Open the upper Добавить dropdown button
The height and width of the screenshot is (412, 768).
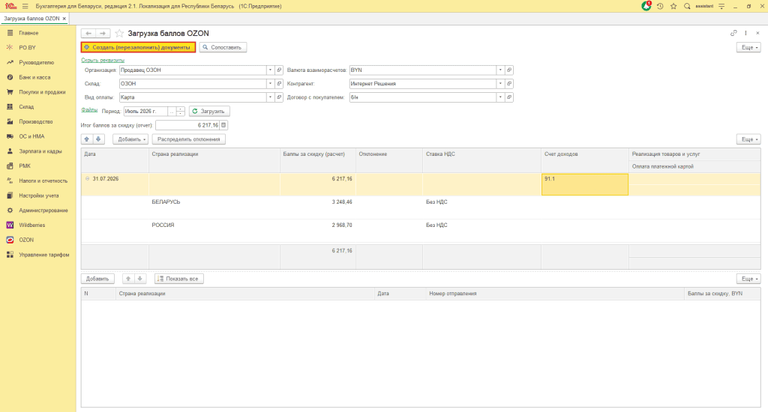point(130,139)
